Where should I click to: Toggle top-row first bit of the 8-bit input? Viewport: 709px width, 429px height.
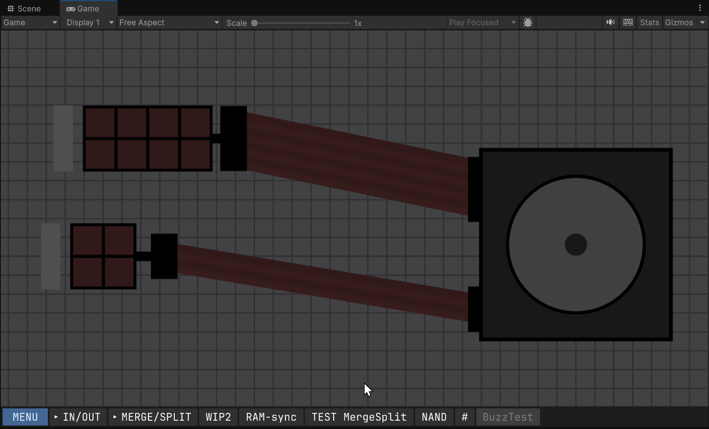pos(100,122)
